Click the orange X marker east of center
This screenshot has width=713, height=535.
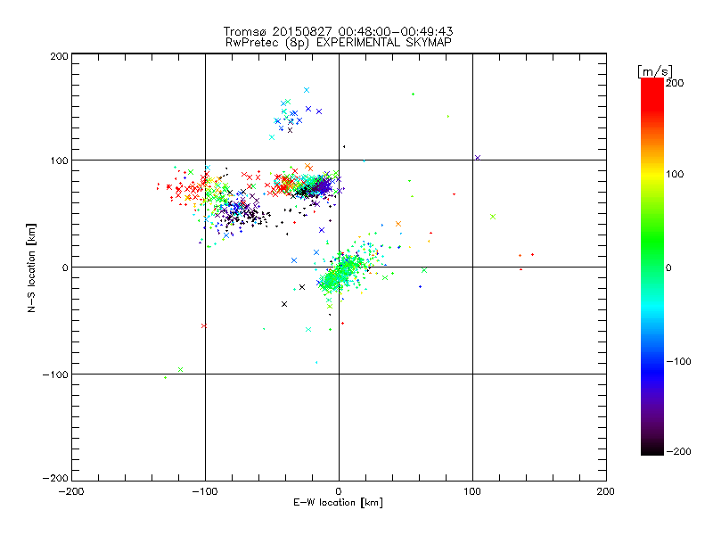pos(398,224)
